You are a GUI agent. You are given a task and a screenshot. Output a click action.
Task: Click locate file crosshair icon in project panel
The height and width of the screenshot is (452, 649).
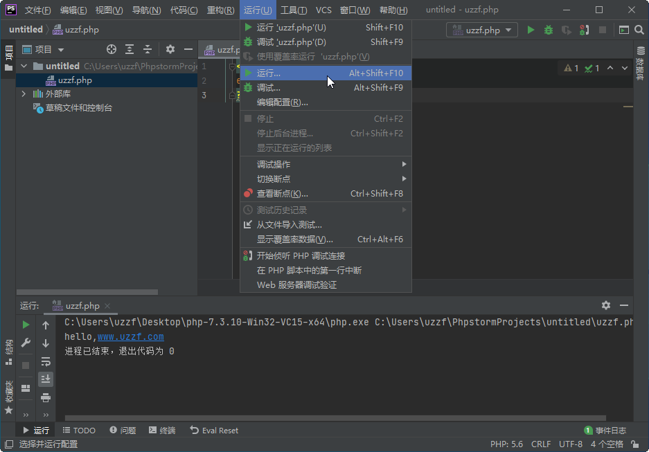(112, 50)
